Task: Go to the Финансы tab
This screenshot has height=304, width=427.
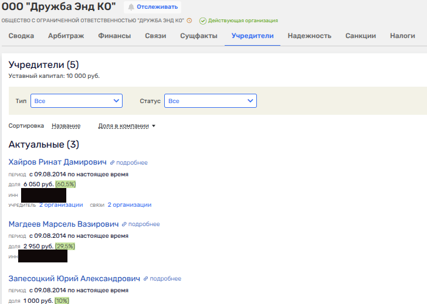Action: (x=114, y=36)
